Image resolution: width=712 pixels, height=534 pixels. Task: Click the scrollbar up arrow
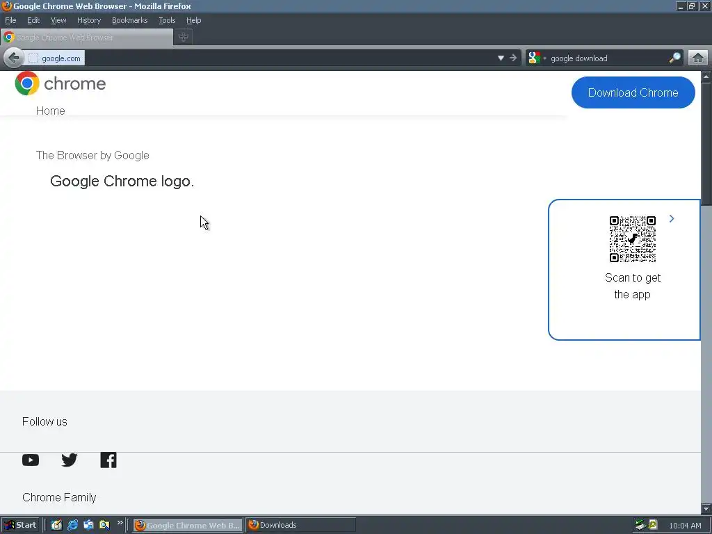click(706, 76)
